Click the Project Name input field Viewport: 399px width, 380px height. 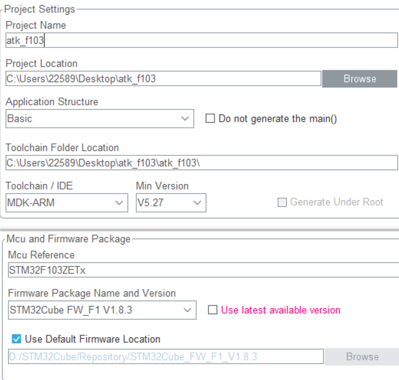tap(202, 40)
